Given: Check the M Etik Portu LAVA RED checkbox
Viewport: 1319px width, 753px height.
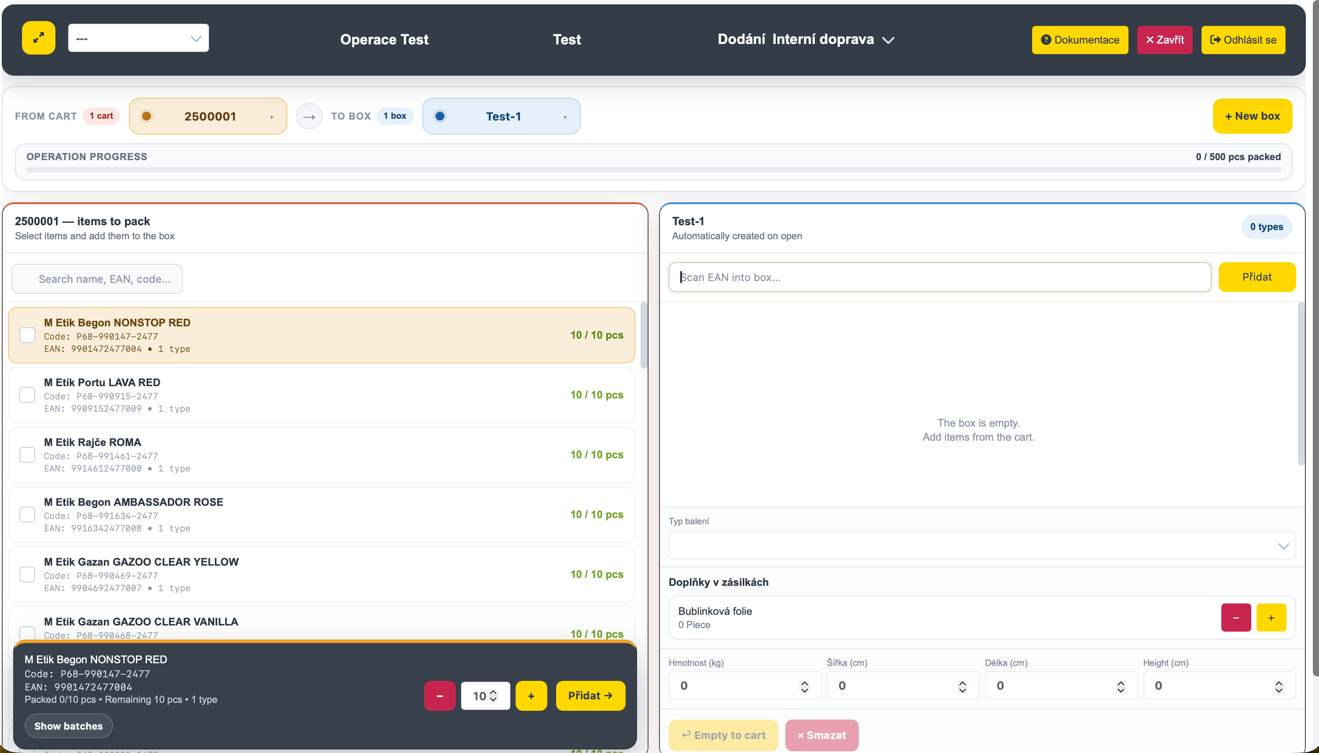Looking at the screenshot, I should pyautogui.click(x=27, y=395).
